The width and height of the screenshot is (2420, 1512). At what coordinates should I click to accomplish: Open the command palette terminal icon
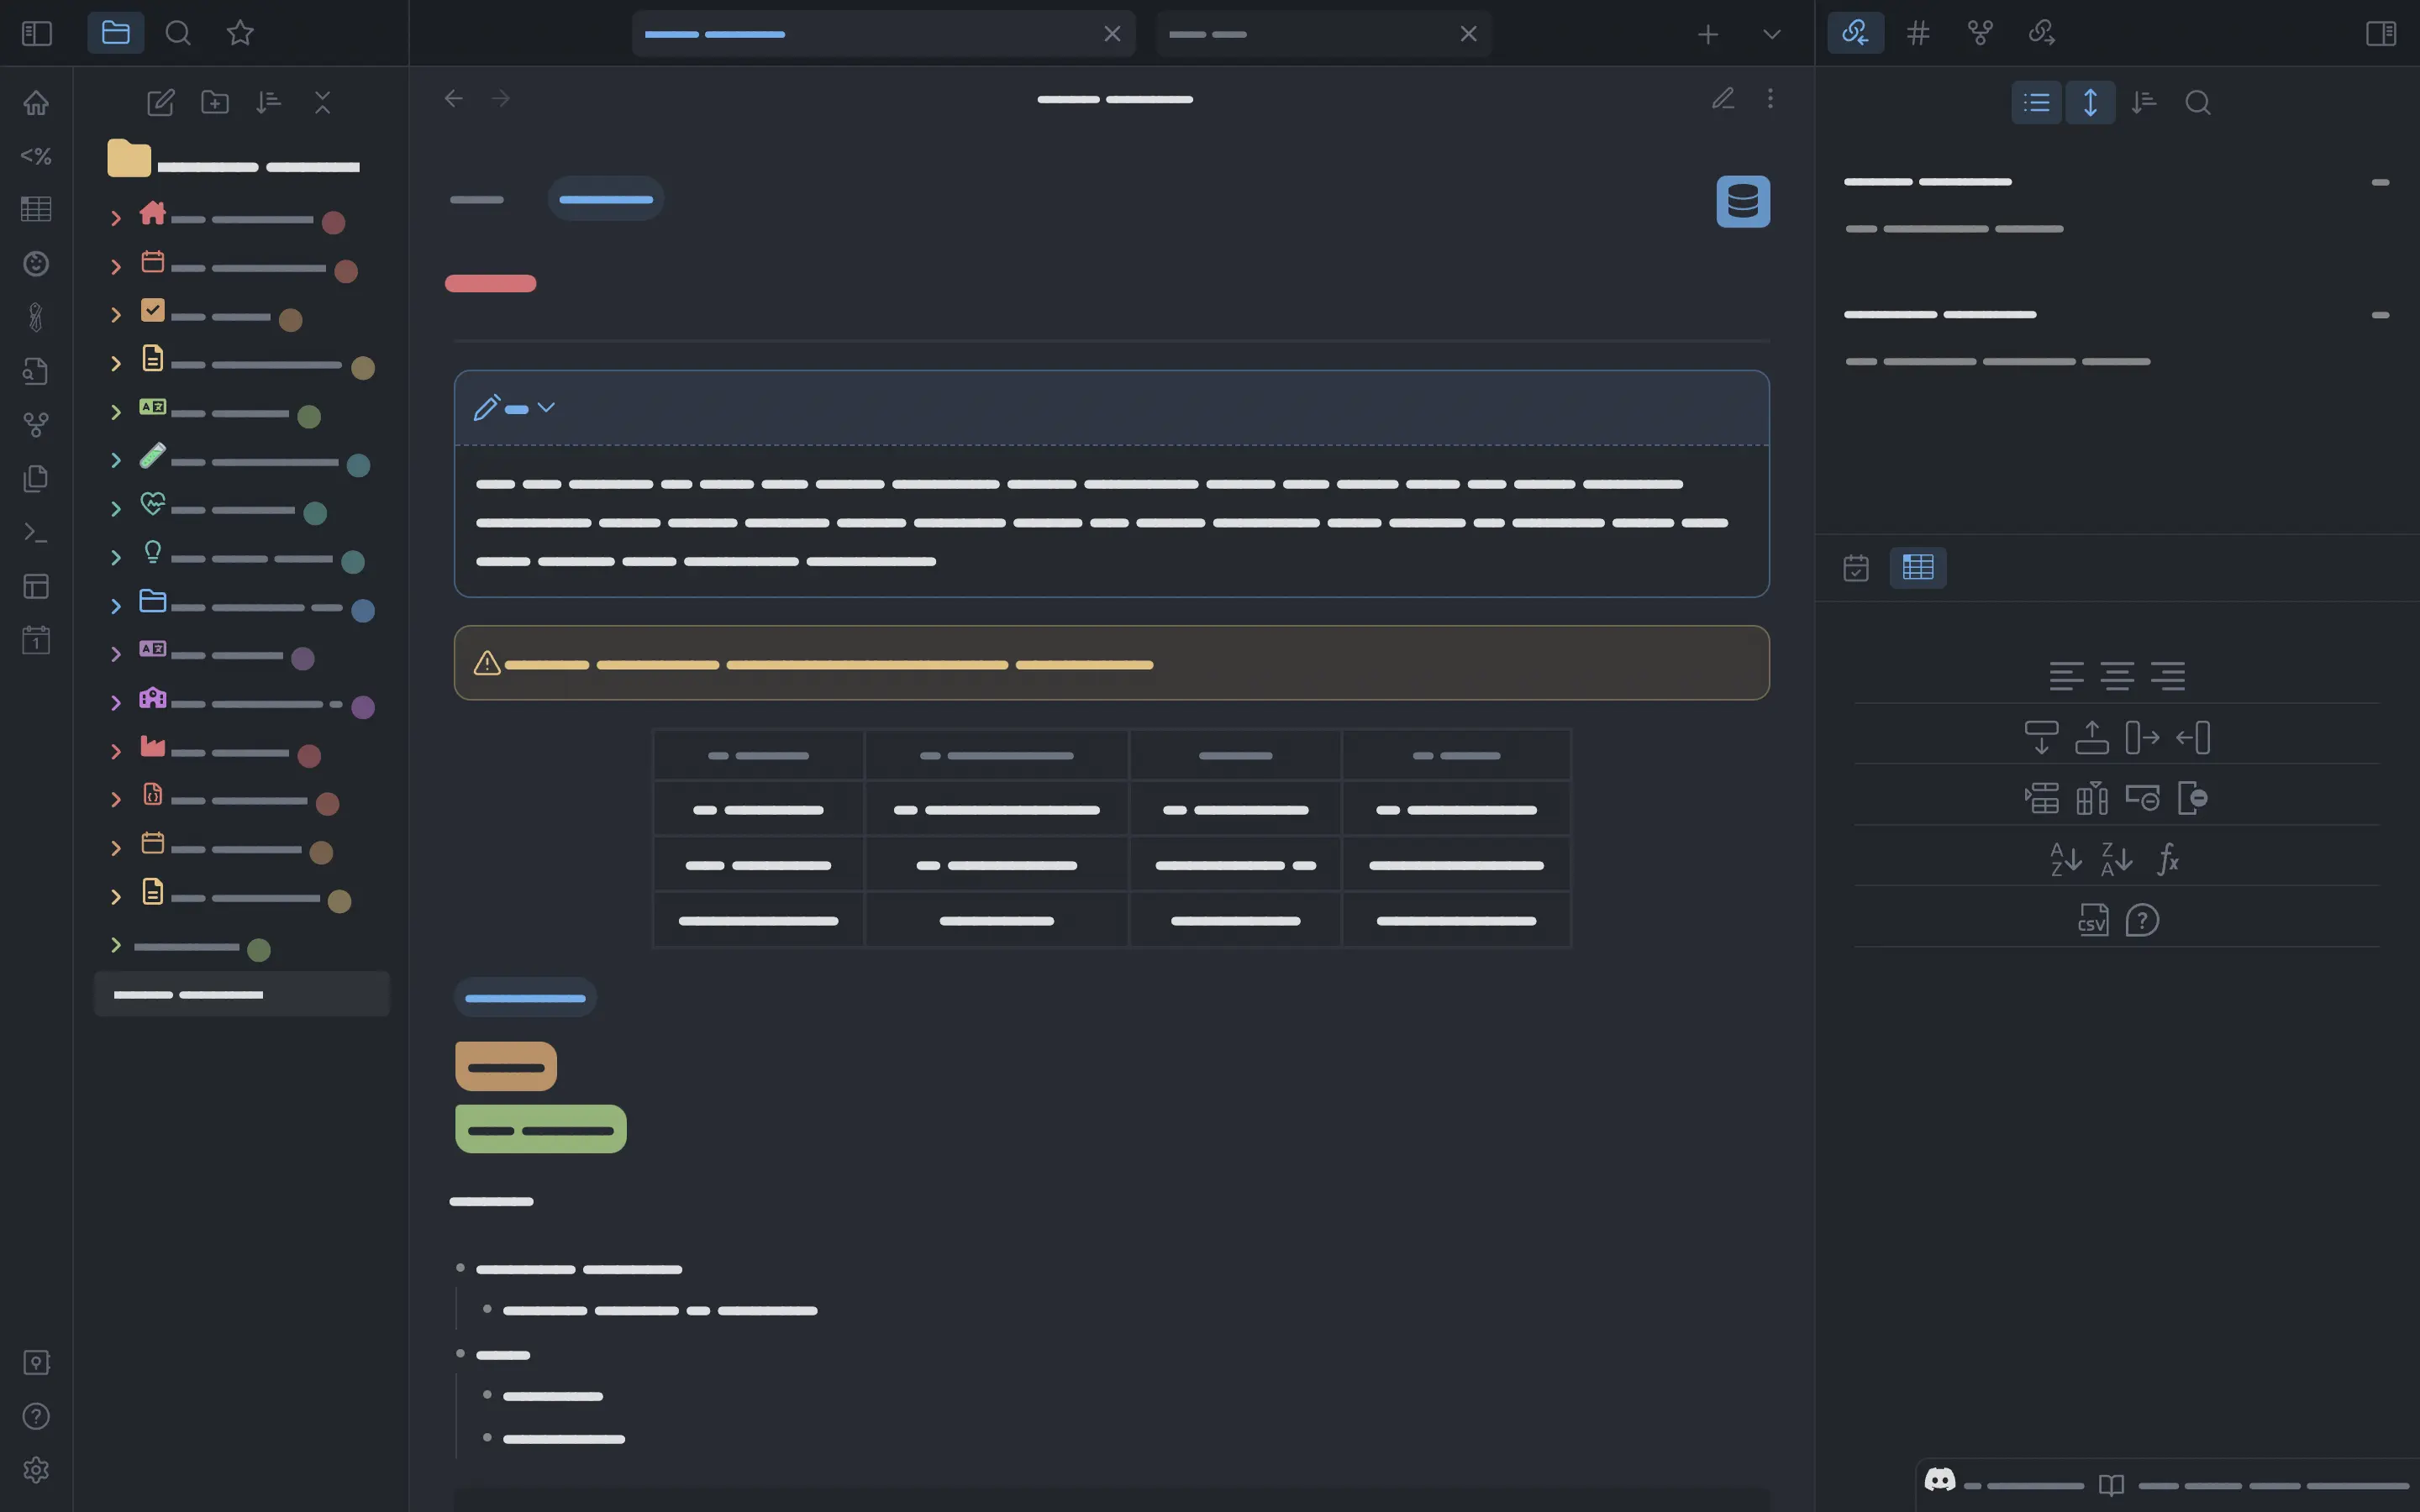click(x=36, y=532)
